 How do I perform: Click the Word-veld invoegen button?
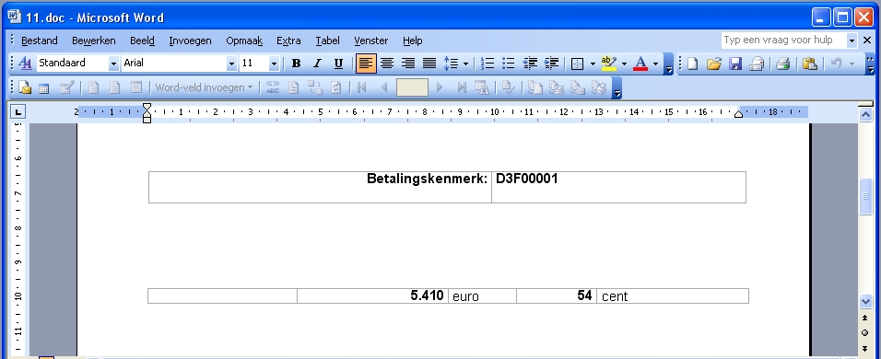[x=204, y=87]
